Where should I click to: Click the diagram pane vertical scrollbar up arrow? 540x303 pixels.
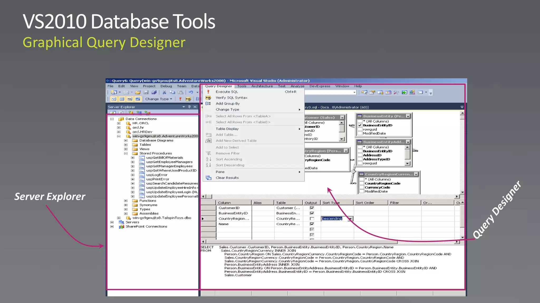coord(462,113)
